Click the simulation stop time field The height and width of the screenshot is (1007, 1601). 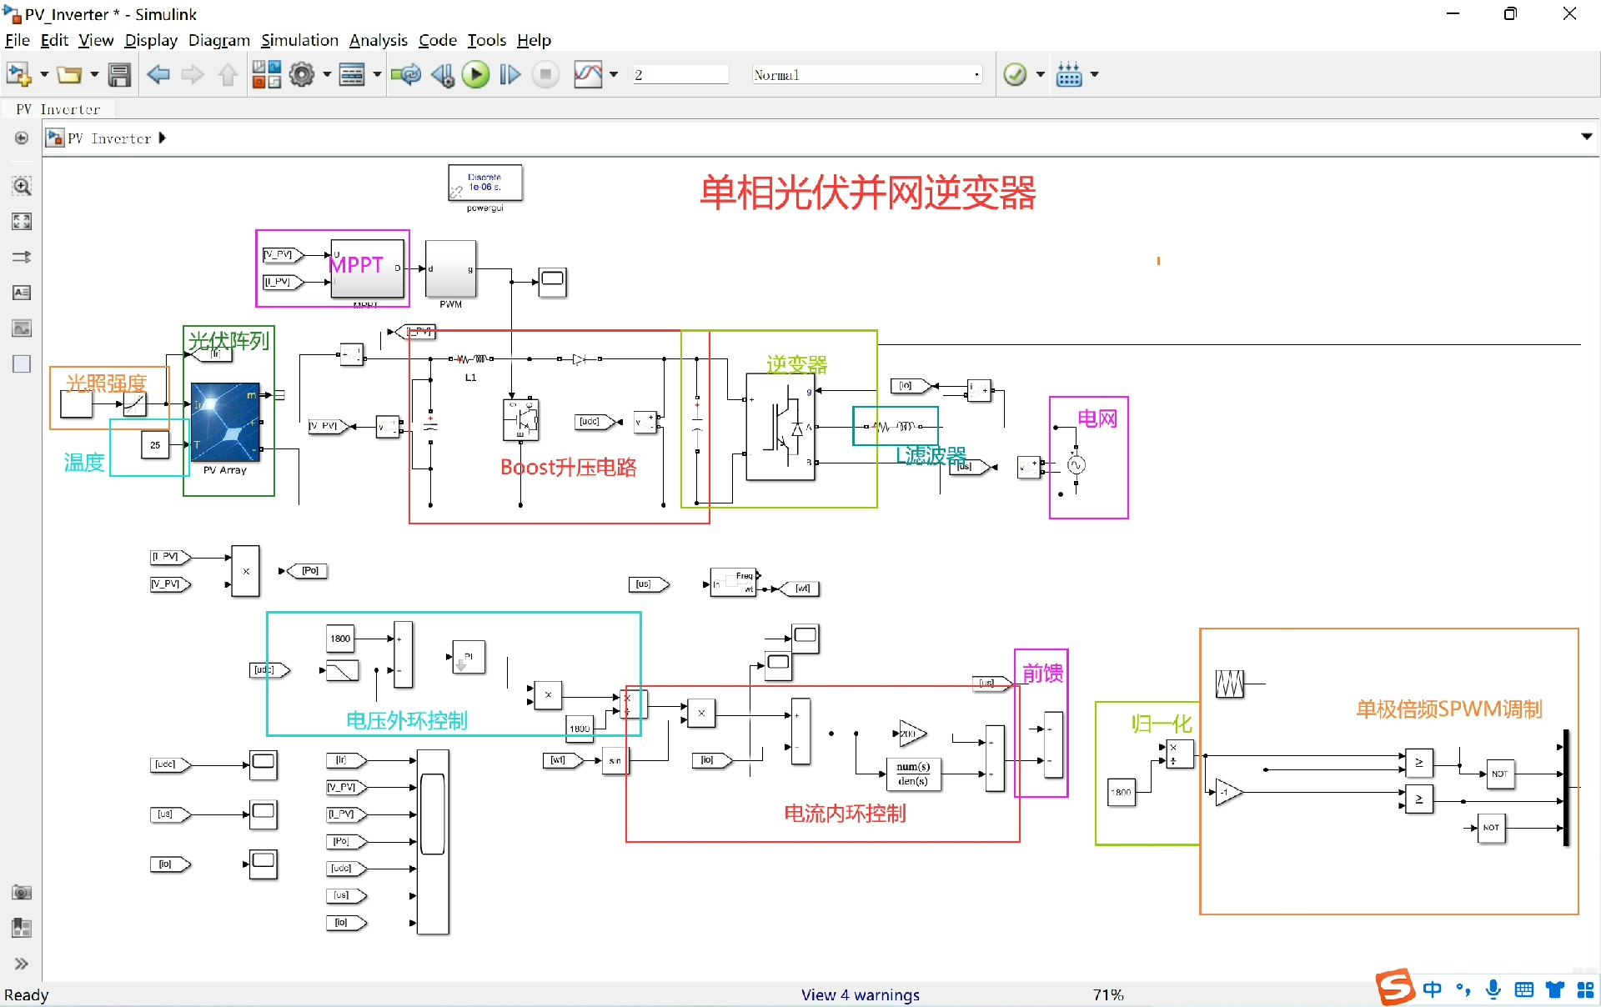click(x=680, y=75)
